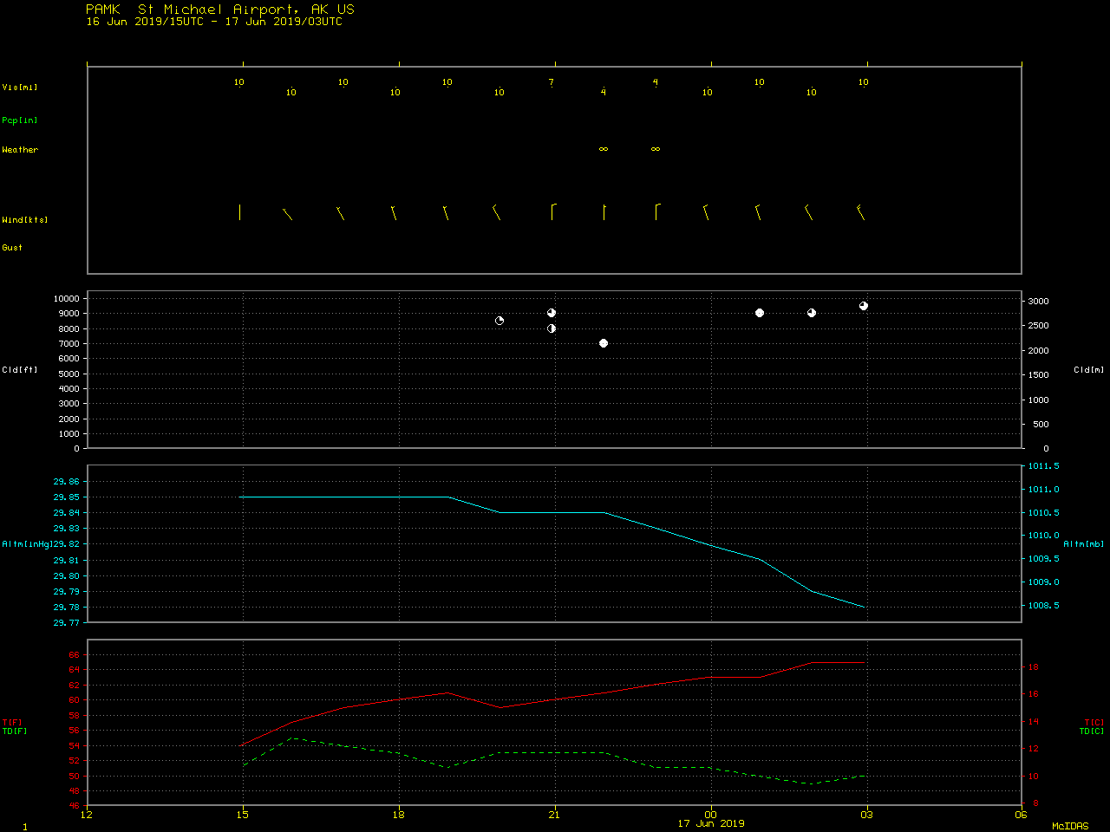The image size is (1110, 832).
Task: Select the 46 Fahrenheit tick label
Action: click(75, 807)
